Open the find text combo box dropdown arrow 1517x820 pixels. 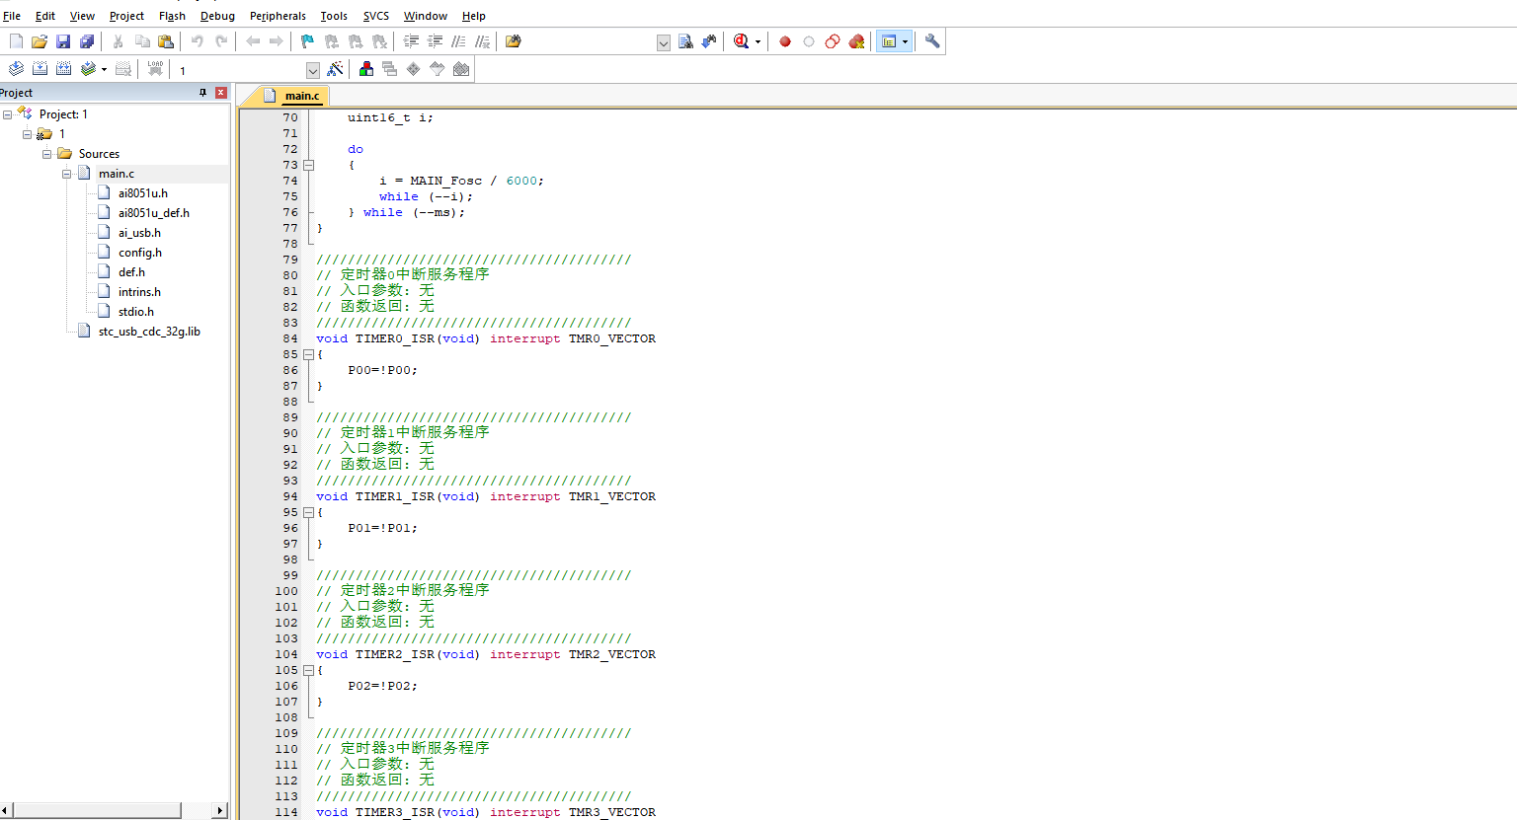pos(664,42)
